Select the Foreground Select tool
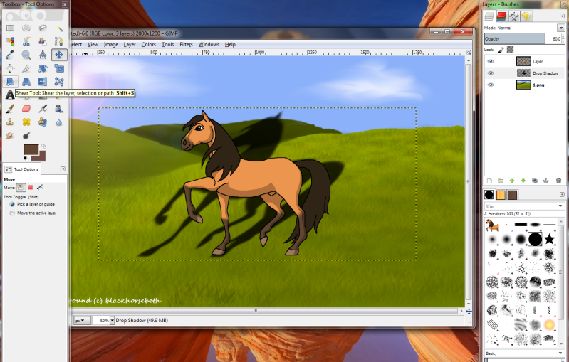The width and height of the screenshot is (569, 362). 43,41
